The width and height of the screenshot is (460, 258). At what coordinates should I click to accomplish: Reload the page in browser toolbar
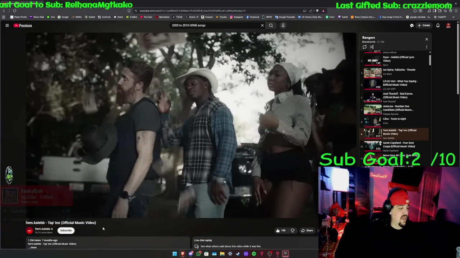pos(15,11)
